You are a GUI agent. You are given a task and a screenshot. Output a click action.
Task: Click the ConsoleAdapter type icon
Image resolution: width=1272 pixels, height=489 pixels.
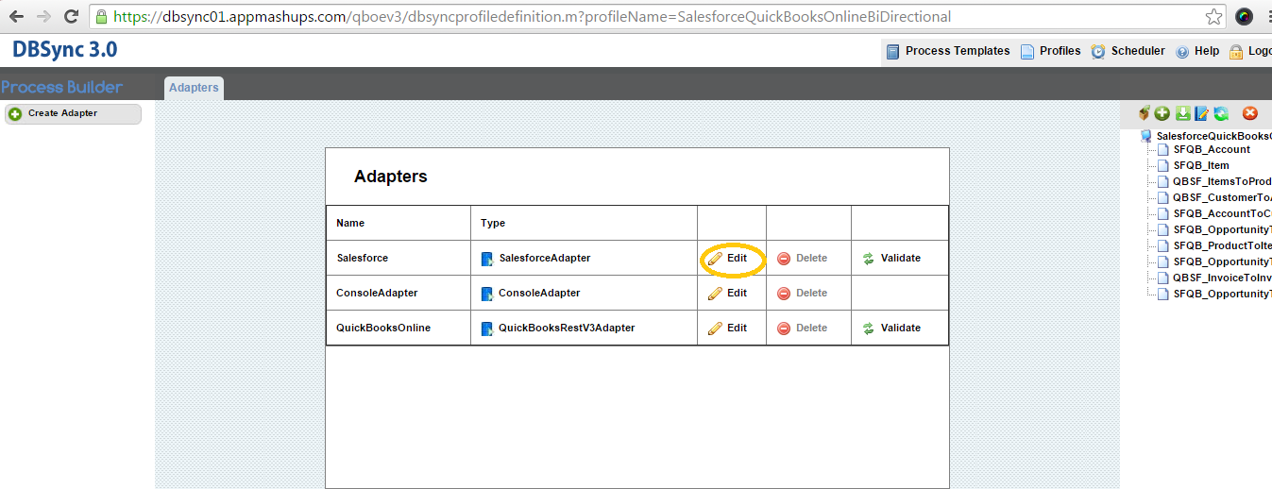(x=487, y=294)
